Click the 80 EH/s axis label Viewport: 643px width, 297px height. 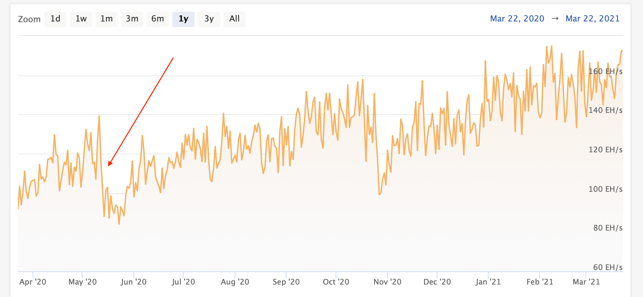click(608, 228)
